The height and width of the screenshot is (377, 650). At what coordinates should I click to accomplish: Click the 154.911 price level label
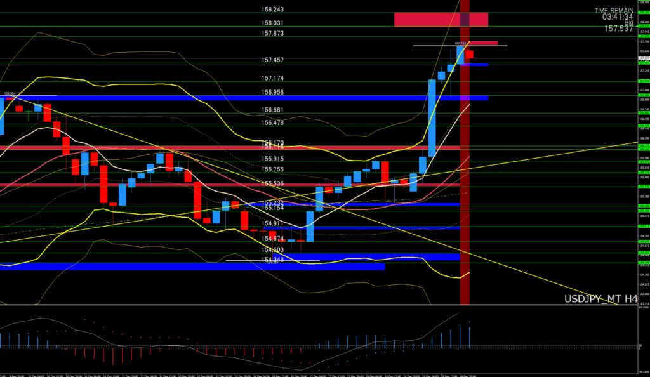coord(272,223)
